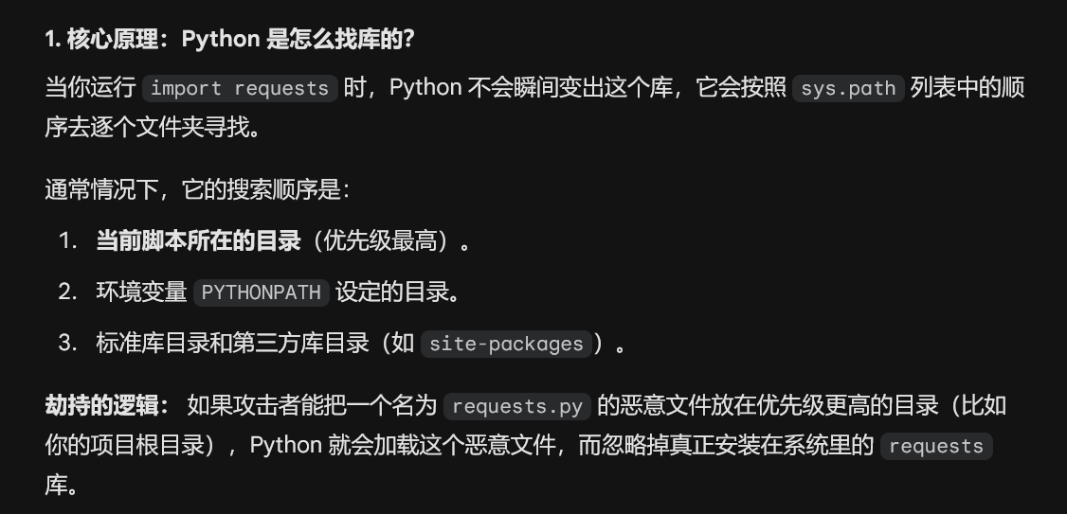This screenshot has height=514, width=1067.
Task: Click the line "通常情况下，它的搜索顺序是"
Action: (197, 189)
